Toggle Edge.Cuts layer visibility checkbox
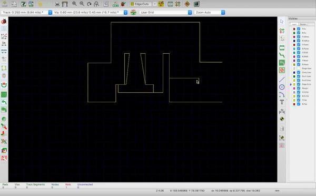 click(x=299, y=84)
